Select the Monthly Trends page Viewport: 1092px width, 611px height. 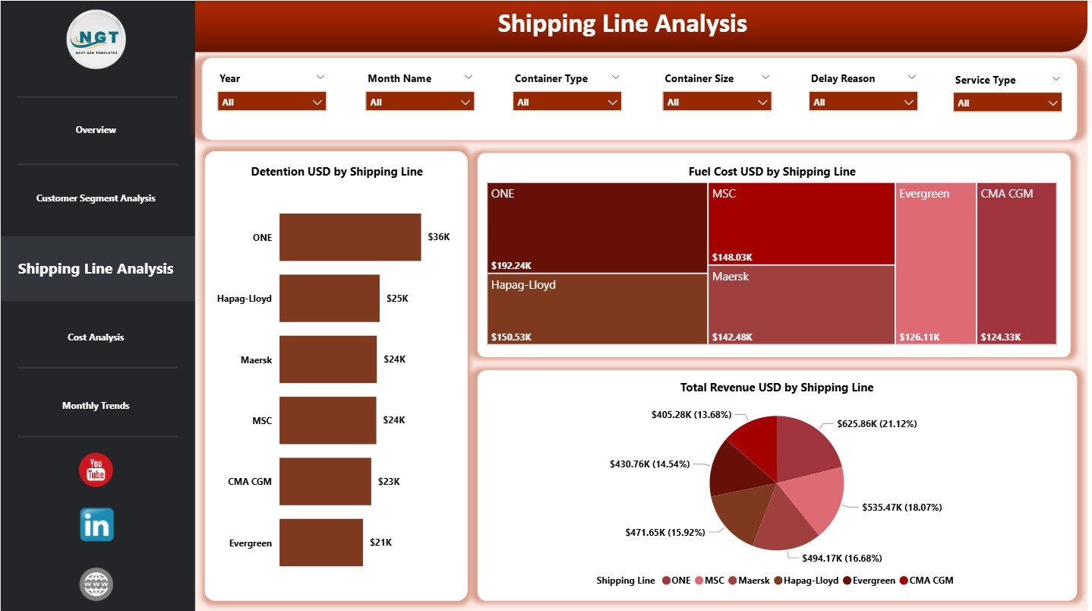96,405
